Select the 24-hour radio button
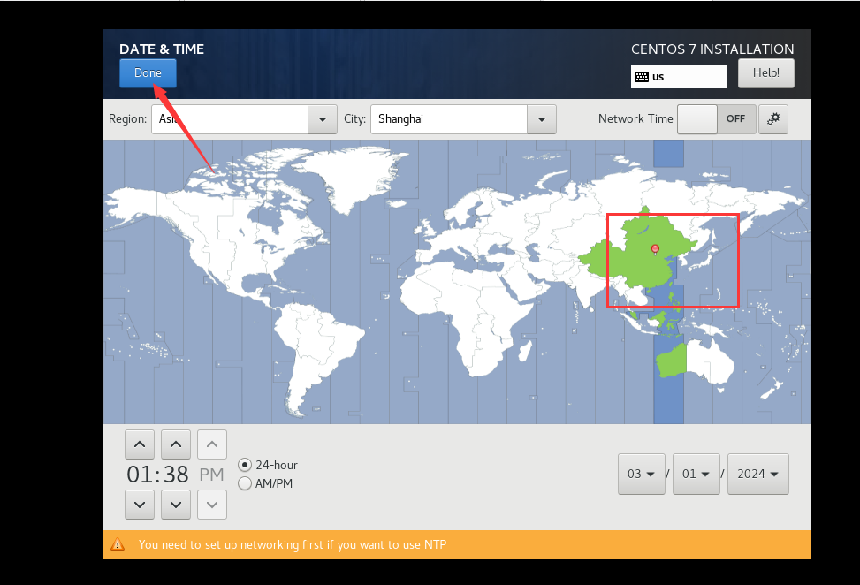 [245, 465]
